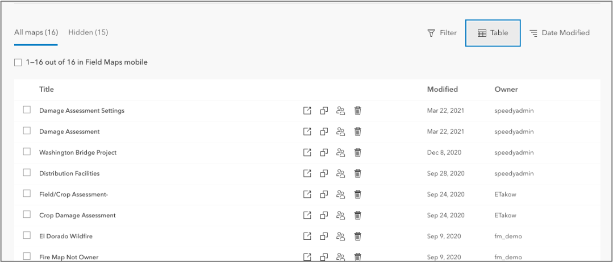Image resolution: width=613 pixels, height=262 pixels.
Task: Share the Washington Bridge Project map
Action: (x=341, y=153)
